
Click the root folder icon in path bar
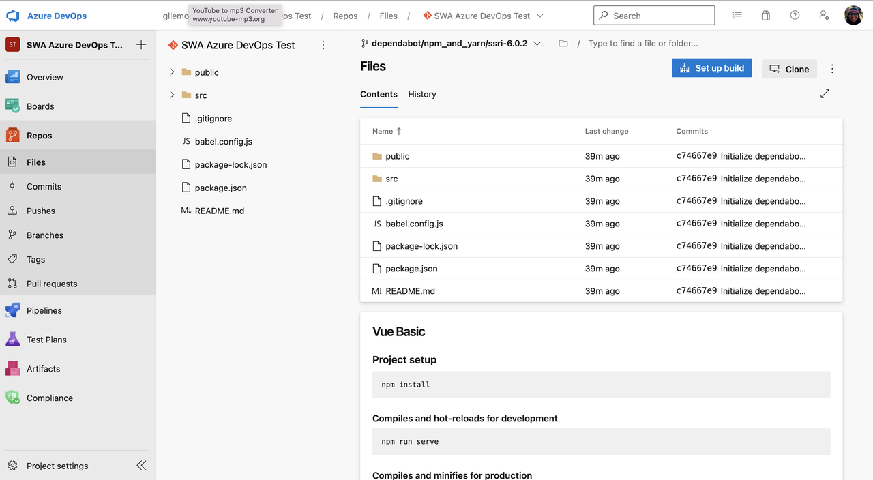click(563, 43)
